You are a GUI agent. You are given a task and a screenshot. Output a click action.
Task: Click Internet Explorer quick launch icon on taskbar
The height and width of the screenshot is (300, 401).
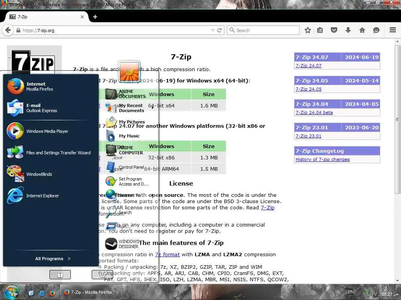coord(42,293)
